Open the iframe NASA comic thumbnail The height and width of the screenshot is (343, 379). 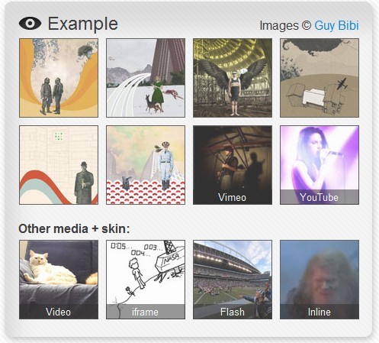pos(146,280)
